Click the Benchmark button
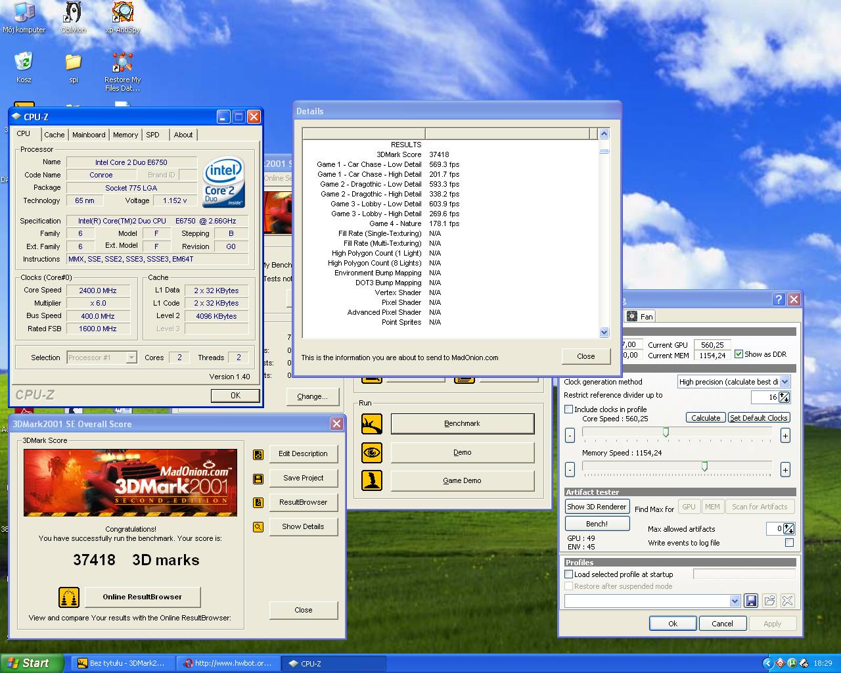This screenshot has height=673, width=841. pos(463,424)
